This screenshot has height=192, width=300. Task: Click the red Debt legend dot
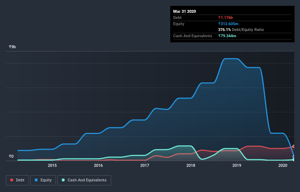click(x=12, y=180)
